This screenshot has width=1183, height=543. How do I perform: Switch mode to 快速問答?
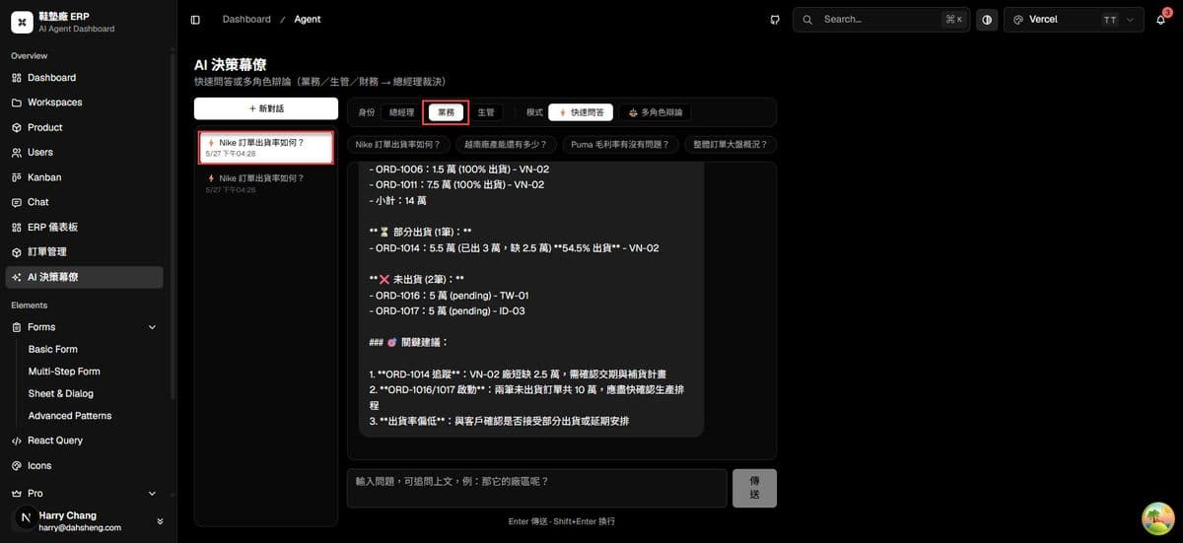pyautogui.click(x=582, y=112)
